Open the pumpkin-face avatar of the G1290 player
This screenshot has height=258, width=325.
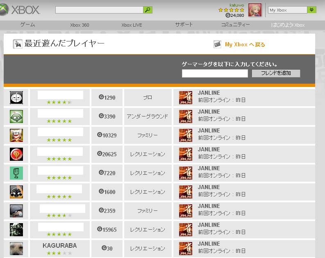click(16, 98)
